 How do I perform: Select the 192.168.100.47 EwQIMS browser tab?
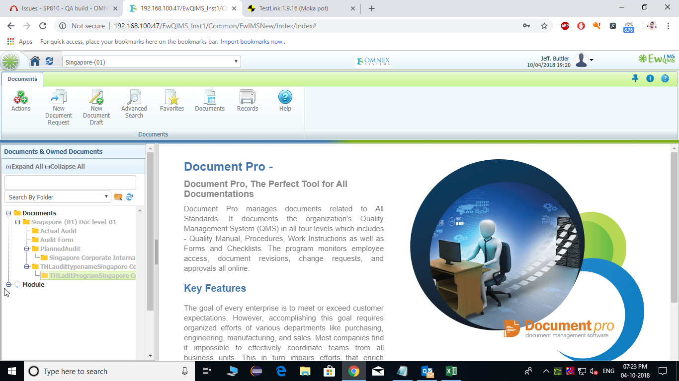[182, 8]
